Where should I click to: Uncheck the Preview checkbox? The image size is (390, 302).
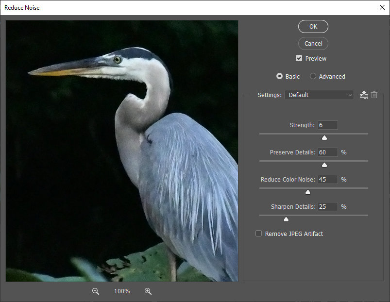tap(299, 58)
